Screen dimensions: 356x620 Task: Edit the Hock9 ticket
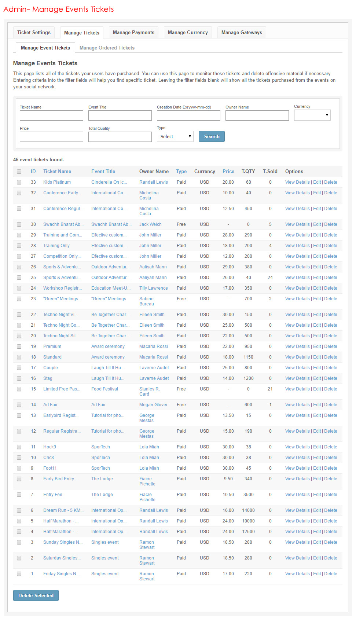317,447
